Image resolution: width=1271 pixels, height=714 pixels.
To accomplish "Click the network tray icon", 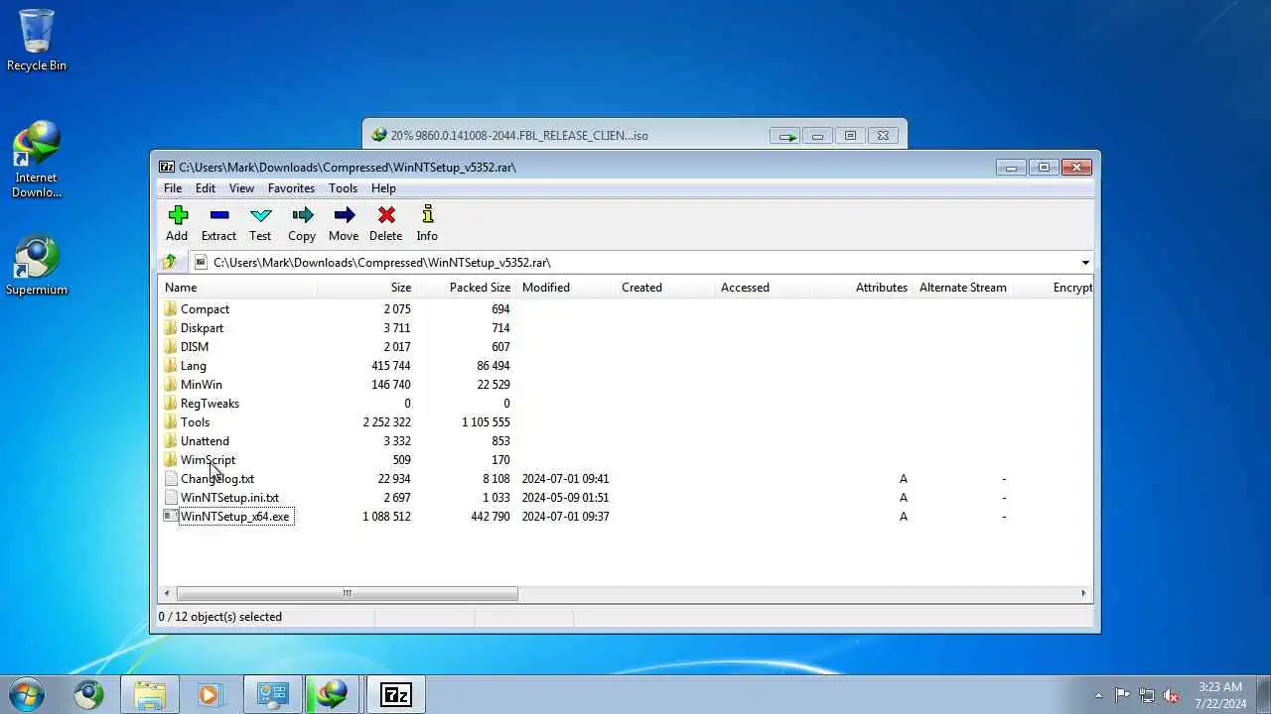I will click(x=1147, y=695).
